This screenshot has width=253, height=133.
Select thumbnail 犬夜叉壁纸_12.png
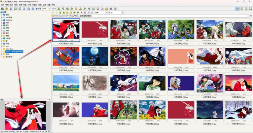181,56
